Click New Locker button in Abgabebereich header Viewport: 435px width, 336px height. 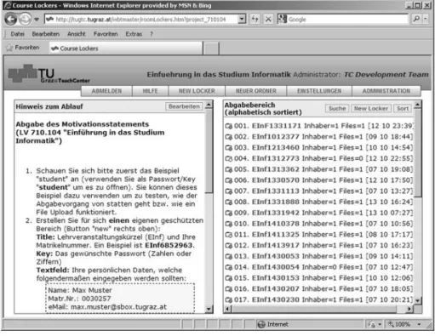point(371,108)
